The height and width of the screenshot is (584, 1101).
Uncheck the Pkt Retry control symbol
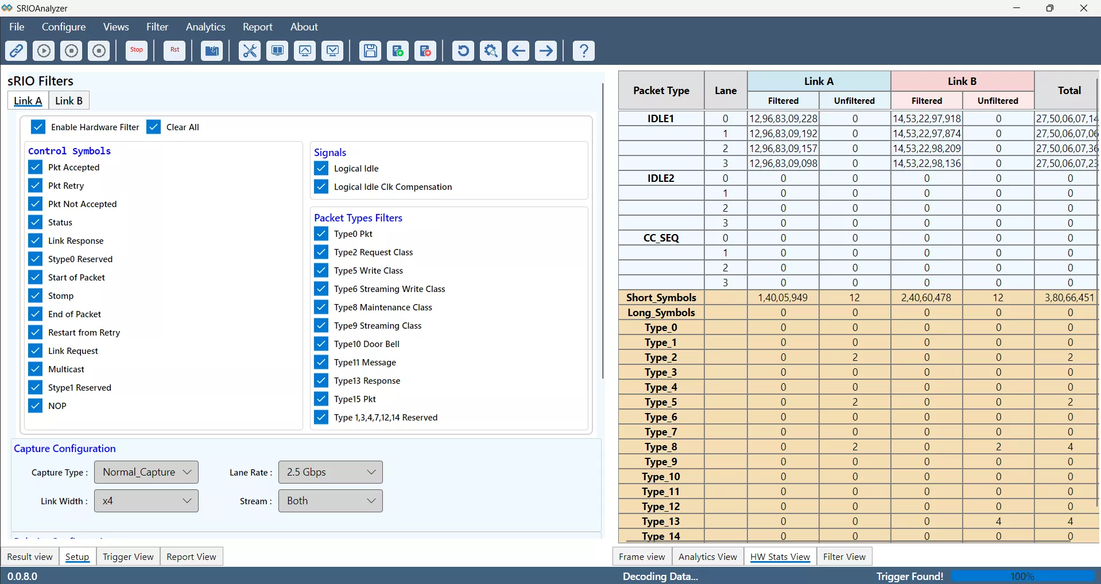point(36,186)
